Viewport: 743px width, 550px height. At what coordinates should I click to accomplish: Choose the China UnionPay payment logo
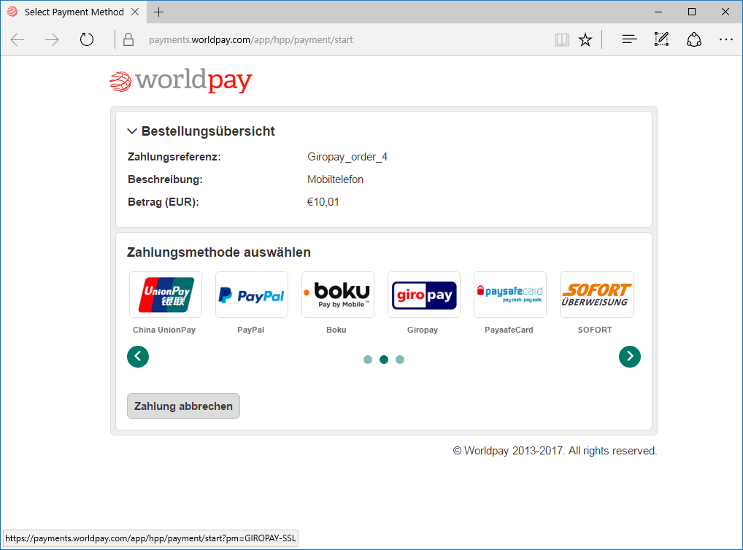[x=166, y=295]
